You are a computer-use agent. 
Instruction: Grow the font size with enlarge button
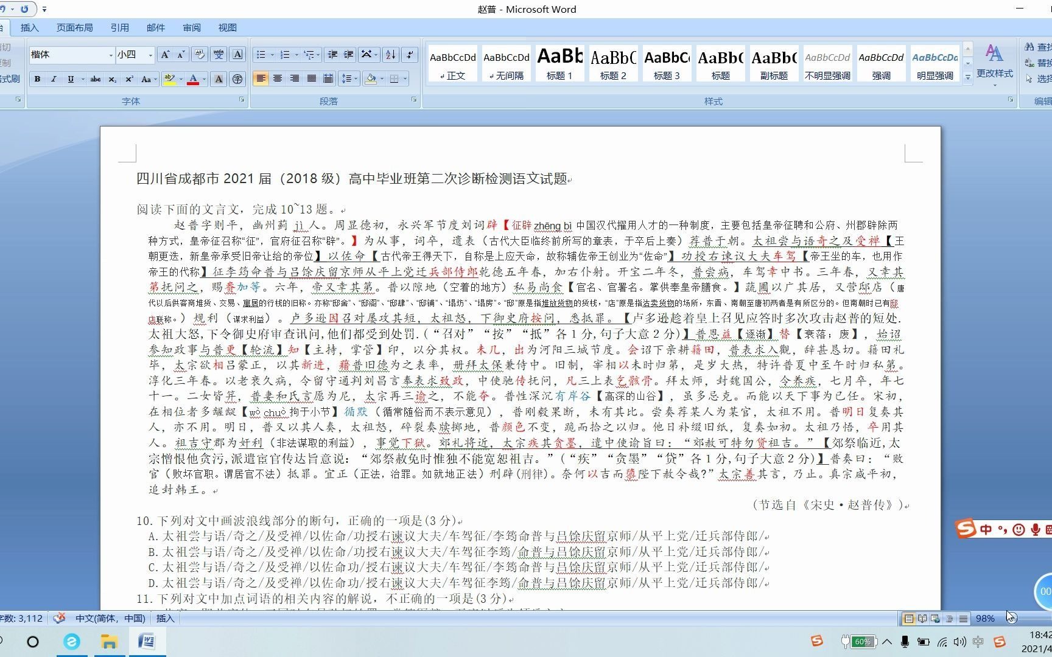165,55
